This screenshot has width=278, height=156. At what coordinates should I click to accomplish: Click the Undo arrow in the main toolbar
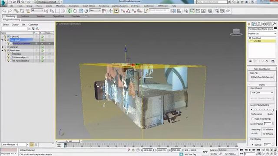click(x=4, y=11)
